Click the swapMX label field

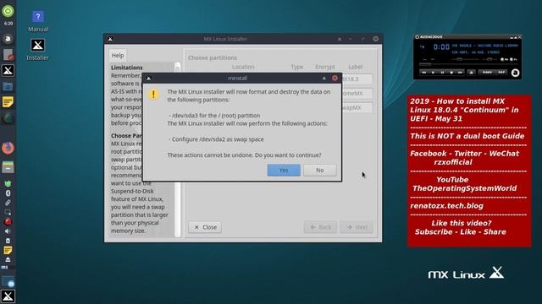pyautogui.click(x=357, y=107)
